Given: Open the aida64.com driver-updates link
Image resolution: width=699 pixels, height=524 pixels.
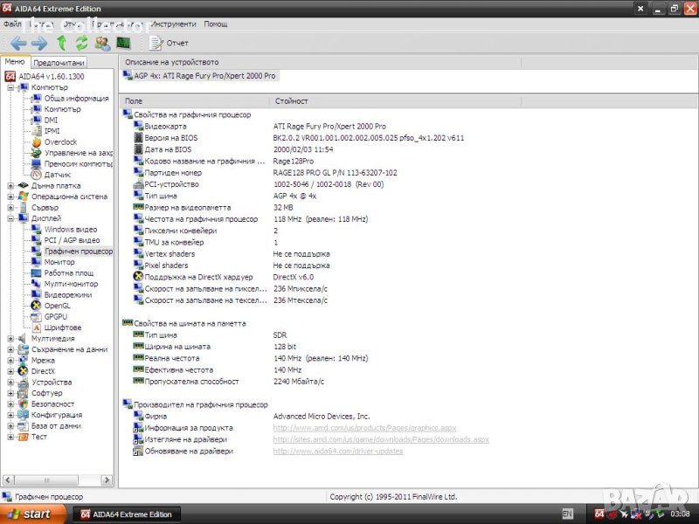Looking at the screenshot, I should click(338, 452).
